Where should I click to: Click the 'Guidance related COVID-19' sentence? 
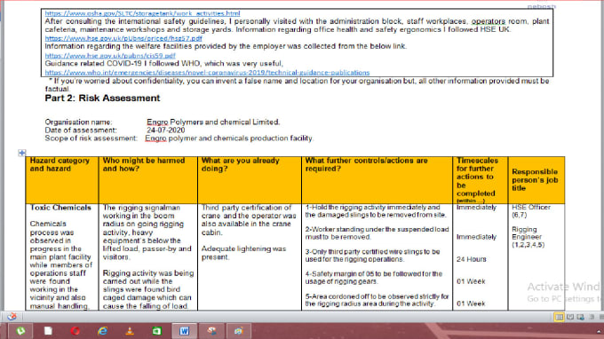click(x=163, y=64)
